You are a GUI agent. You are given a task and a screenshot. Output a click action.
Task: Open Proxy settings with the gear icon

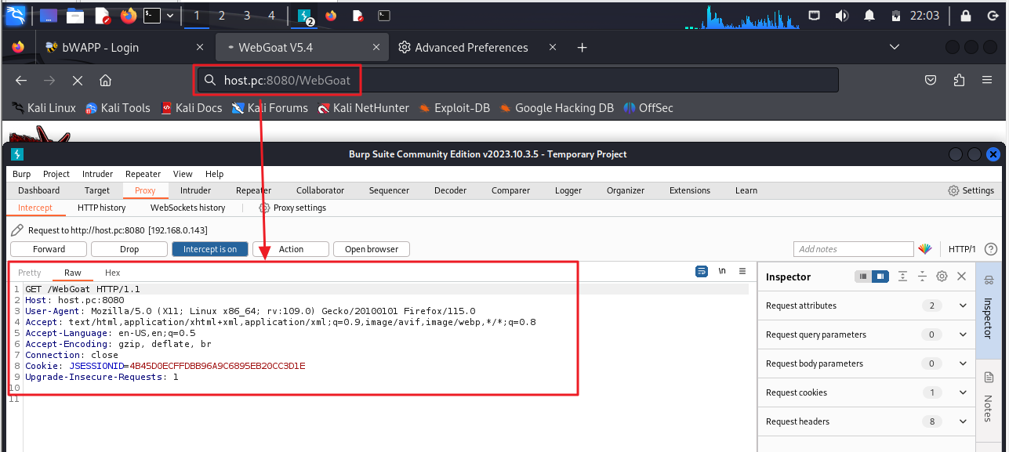[x=292, y=208]
